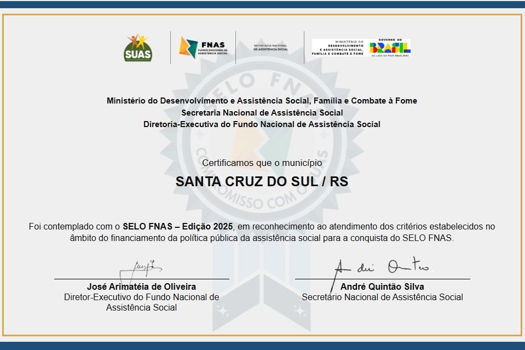The height and width of the screenshot is (350, 525).
Task: Click the name José Arimatéia de Oliveira
Action: [141, 286]
